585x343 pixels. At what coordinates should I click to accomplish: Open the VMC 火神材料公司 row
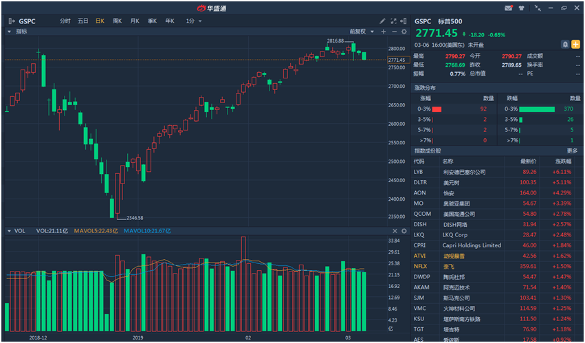(496, 309)
